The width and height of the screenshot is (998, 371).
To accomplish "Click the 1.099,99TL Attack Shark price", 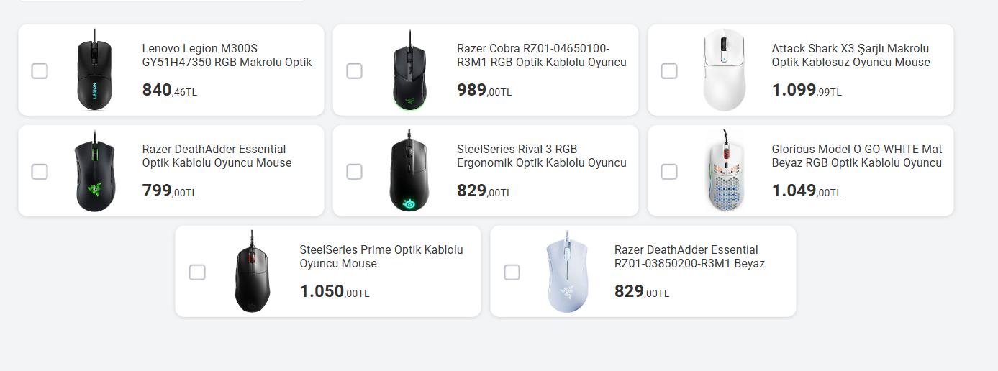I will [806, 91].
